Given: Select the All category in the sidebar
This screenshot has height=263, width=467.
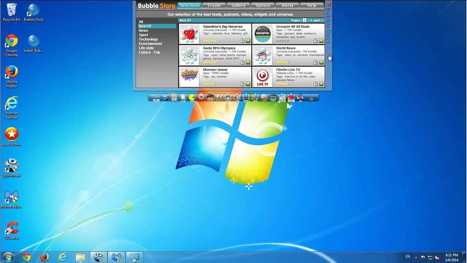Looking at the screenshot, I should (x=141, y=22).
